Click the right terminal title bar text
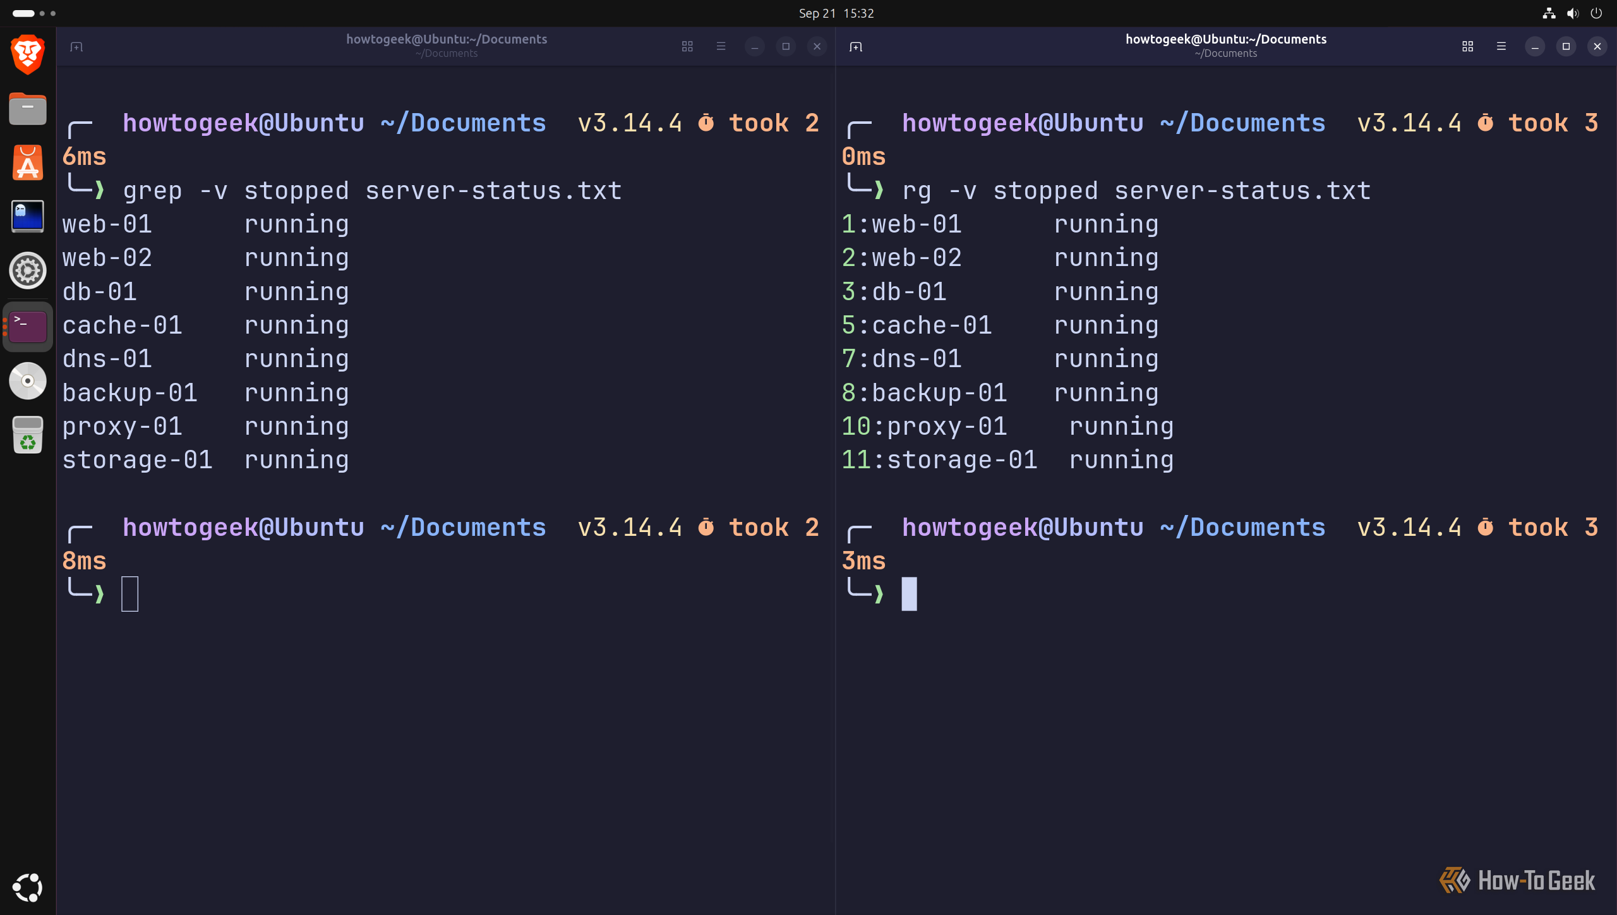1617x915 pixels. pos(1226,39)
